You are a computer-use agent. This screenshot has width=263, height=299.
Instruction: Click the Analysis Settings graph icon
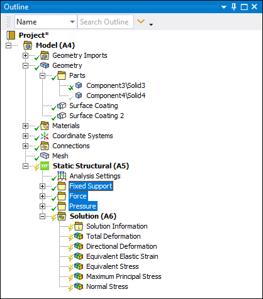(62, 176)
